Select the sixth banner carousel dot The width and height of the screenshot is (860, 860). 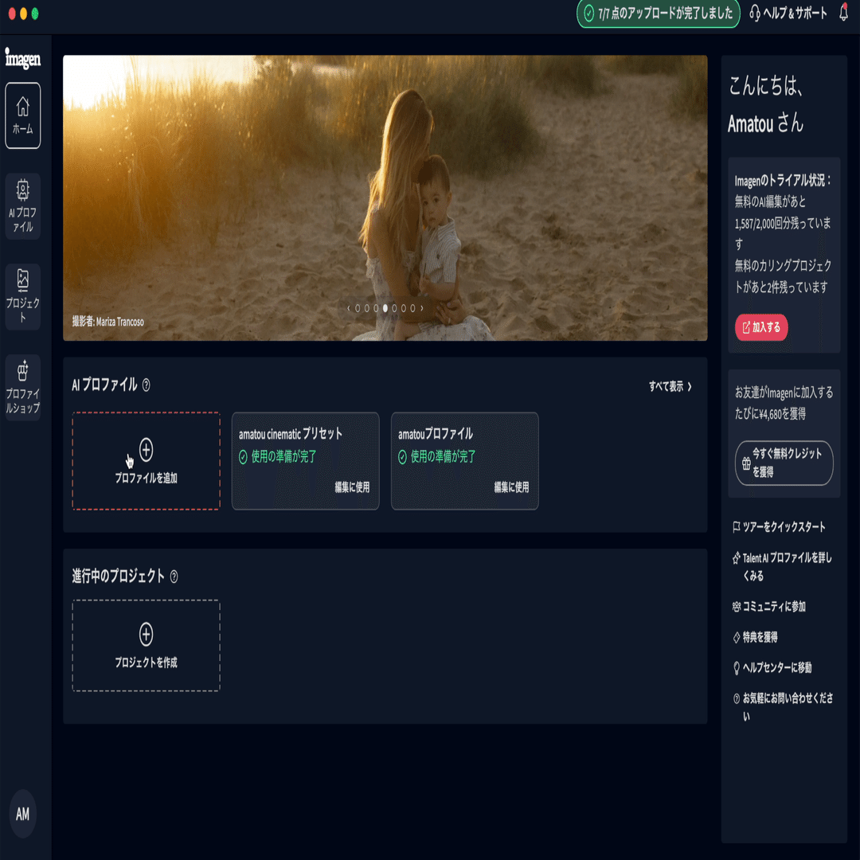pyautogui.click(x=404, y=308)
